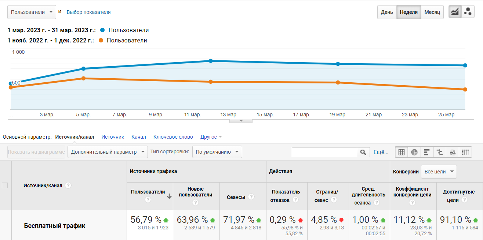Screen dimensions: 483x240
Task: Select the Канал dimension tab
Action: 139,136
